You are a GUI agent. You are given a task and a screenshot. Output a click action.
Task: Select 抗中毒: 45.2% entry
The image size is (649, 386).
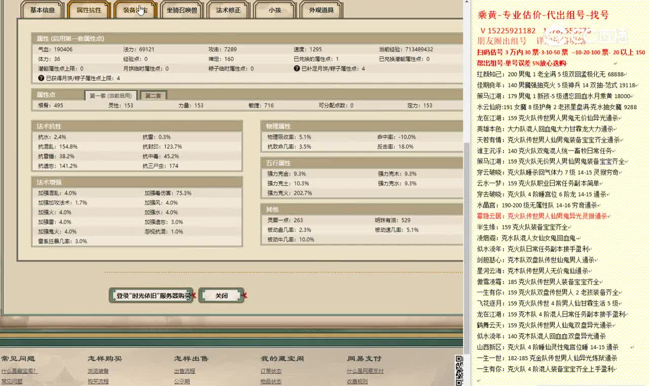click(161, 156)
